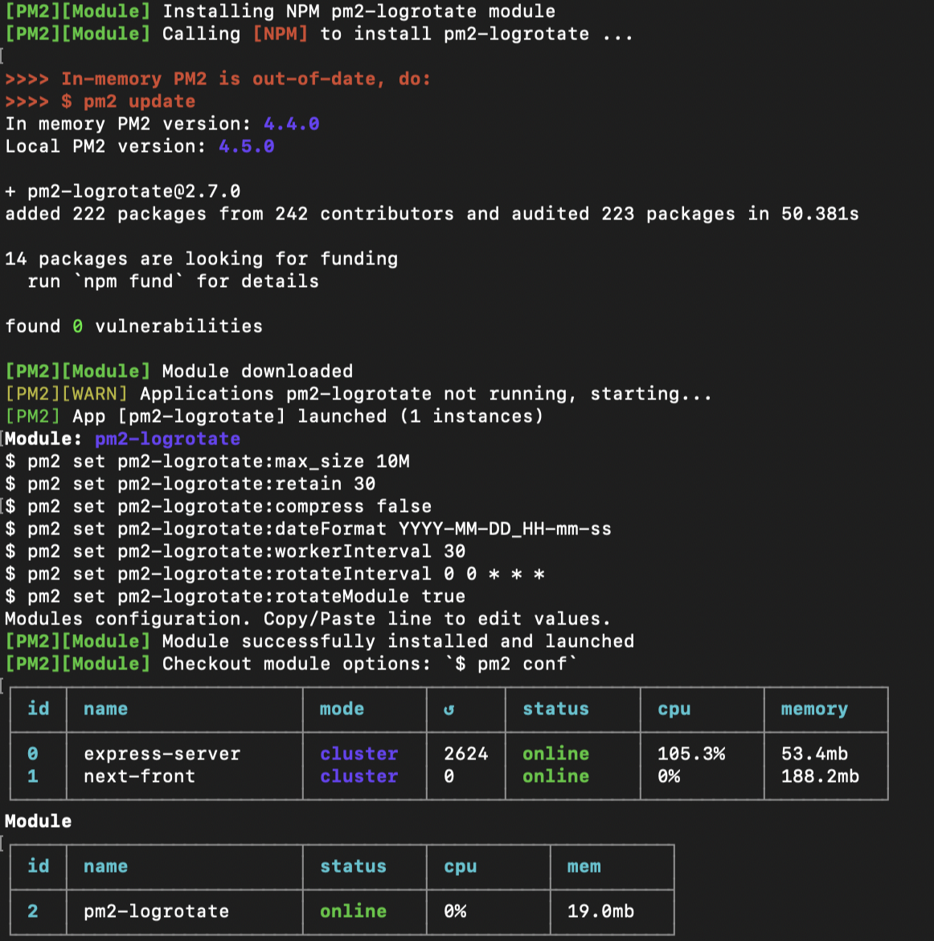Click the 'name' header in Module table

[x=105, y=866]
